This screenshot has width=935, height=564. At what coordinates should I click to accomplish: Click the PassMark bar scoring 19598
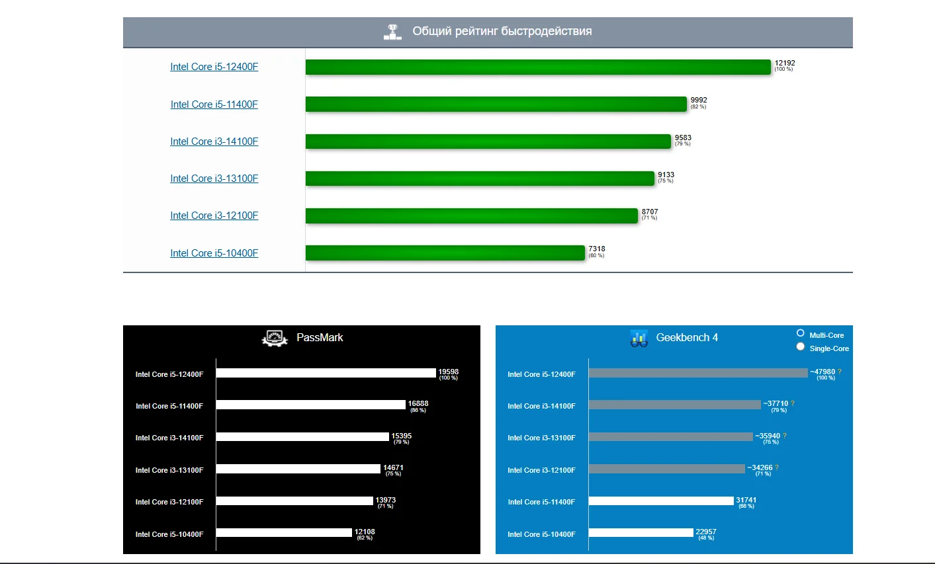(x=326, y=373)
